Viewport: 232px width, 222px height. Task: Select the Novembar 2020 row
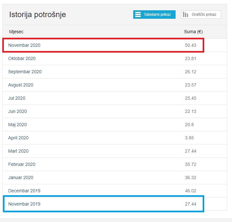tap(115, 45)
